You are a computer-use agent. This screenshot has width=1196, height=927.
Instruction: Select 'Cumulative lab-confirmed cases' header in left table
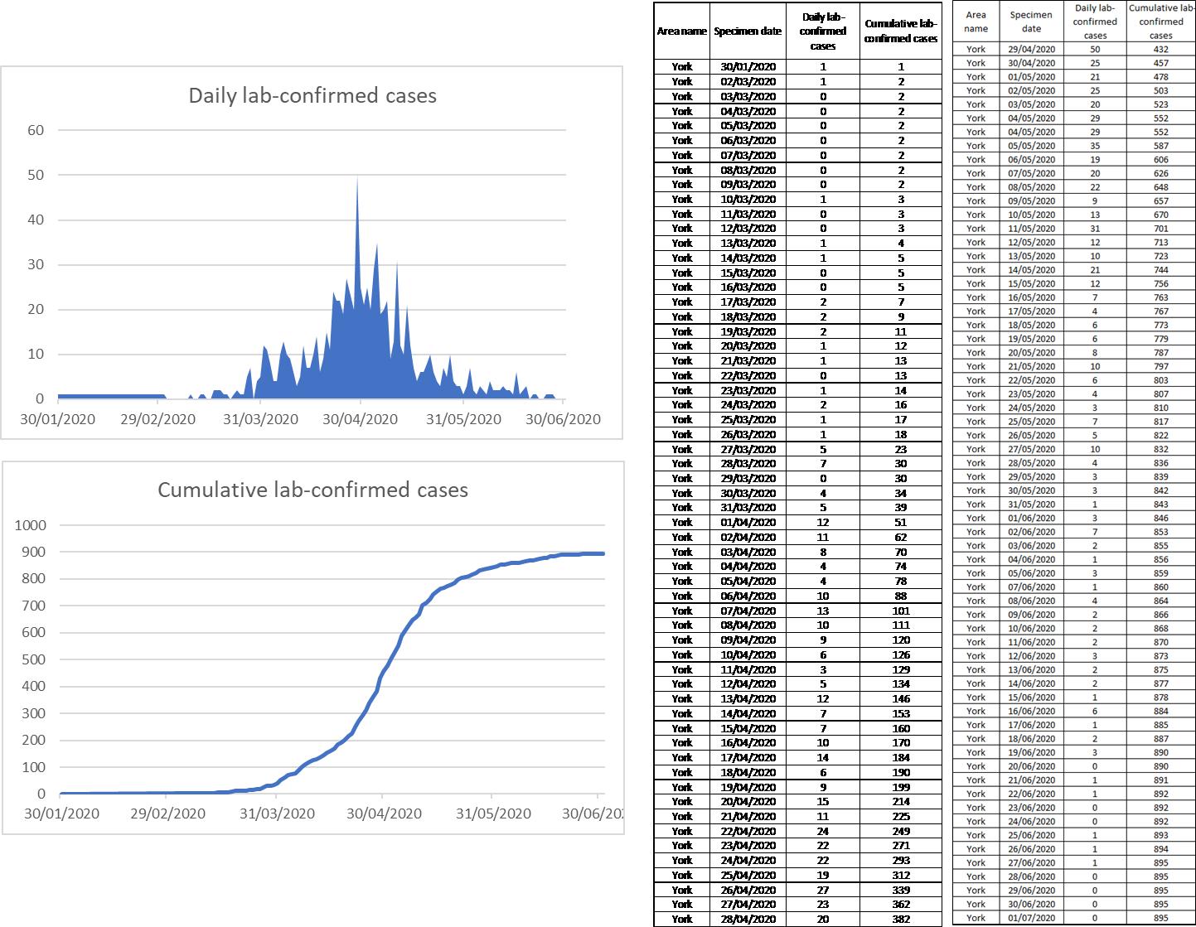(901, 31)
